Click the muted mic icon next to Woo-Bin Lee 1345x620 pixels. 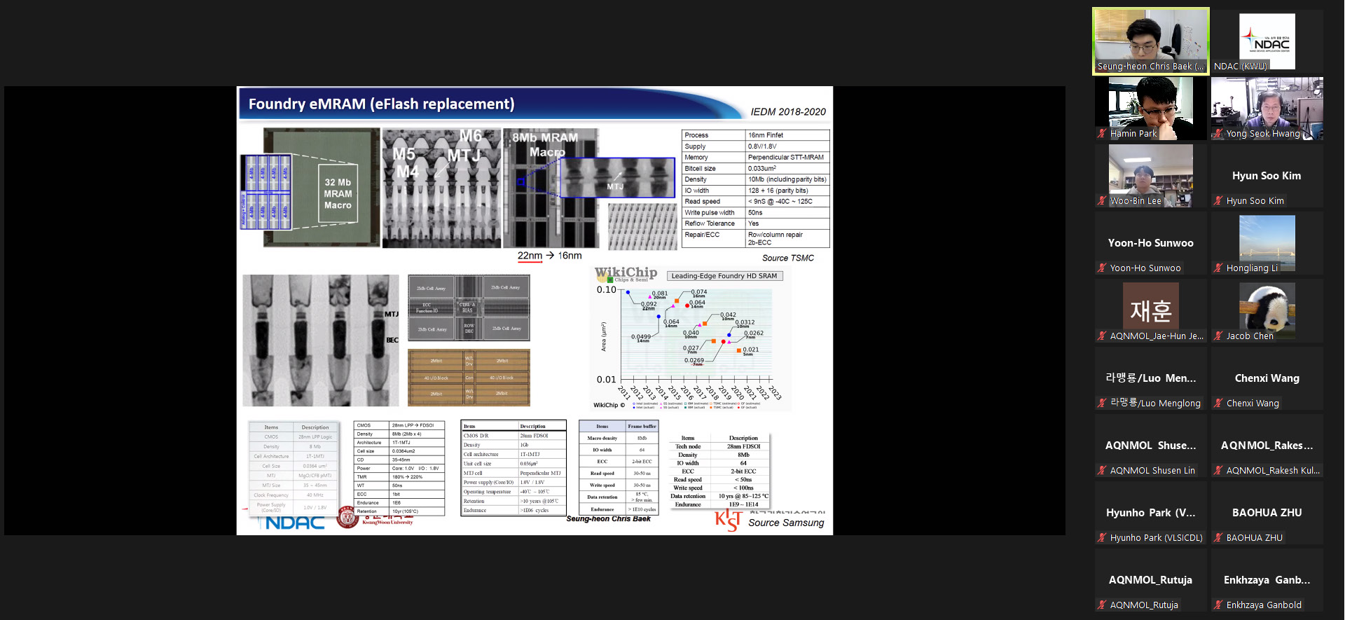click(1103, 200)
